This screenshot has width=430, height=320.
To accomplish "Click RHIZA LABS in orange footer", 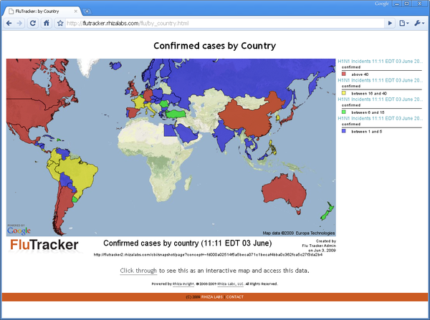I will point(212,297).
